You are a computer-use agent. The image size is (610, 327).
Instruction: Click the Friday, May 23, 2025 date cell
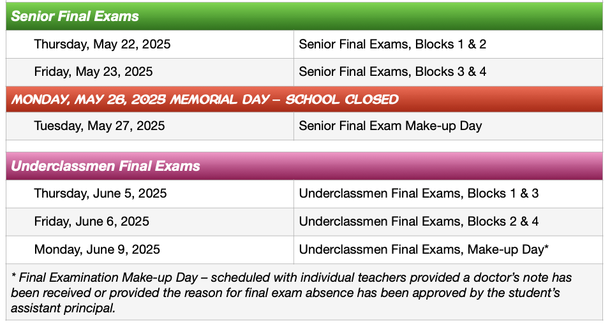(150, 72)
